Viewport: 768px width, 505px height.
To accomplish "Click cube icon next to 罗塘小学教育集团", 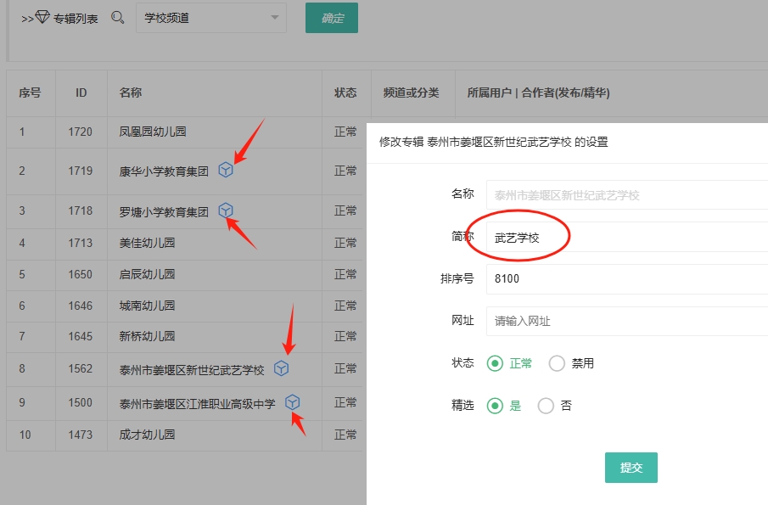I will (x=225, y=210).
